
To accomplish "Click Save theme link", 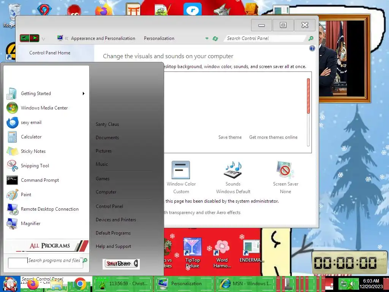I will (230, 137).
